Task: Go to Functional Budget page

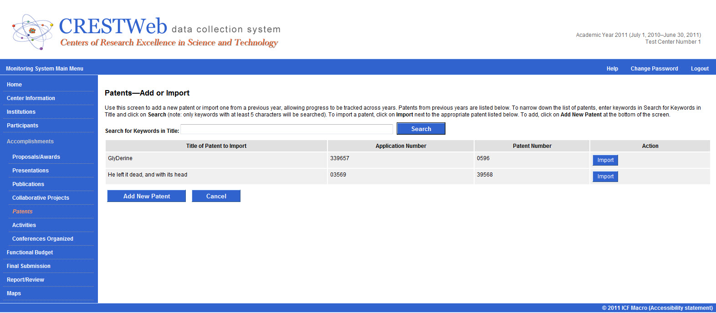Action: [30, 252]
